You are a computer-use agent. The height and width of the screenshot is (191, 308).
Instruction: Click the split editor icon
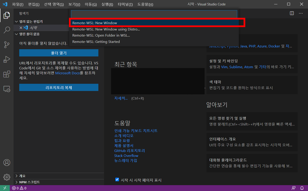coord(292,13)
